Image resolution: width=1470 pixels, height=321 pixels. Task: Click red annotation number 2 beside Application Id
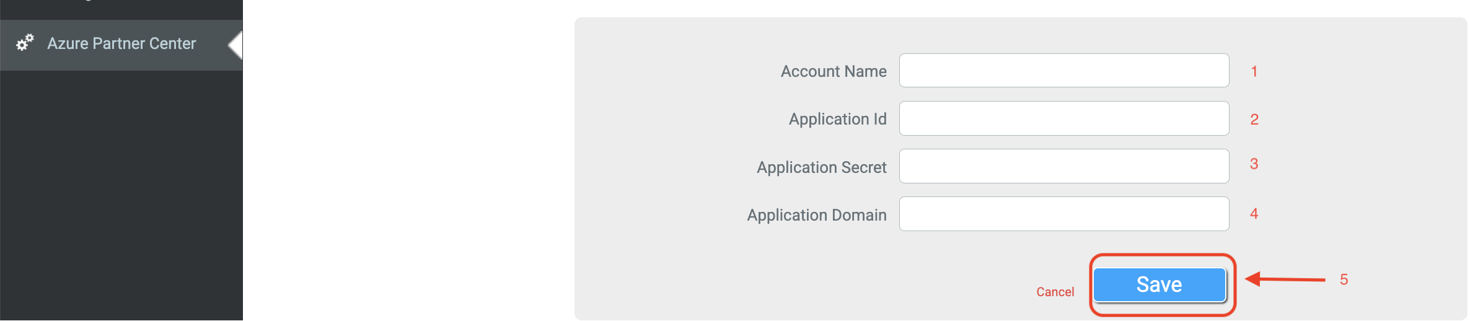click(x=1254, y=120)
